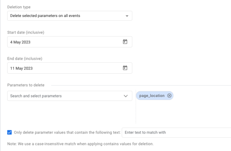Open the end date calendar picker
The image size is (231, 151).
[x=125, y=68]
